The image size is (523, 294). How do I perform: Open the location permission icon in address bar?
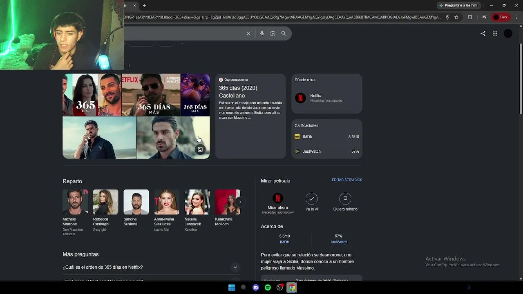click(447, 17)
